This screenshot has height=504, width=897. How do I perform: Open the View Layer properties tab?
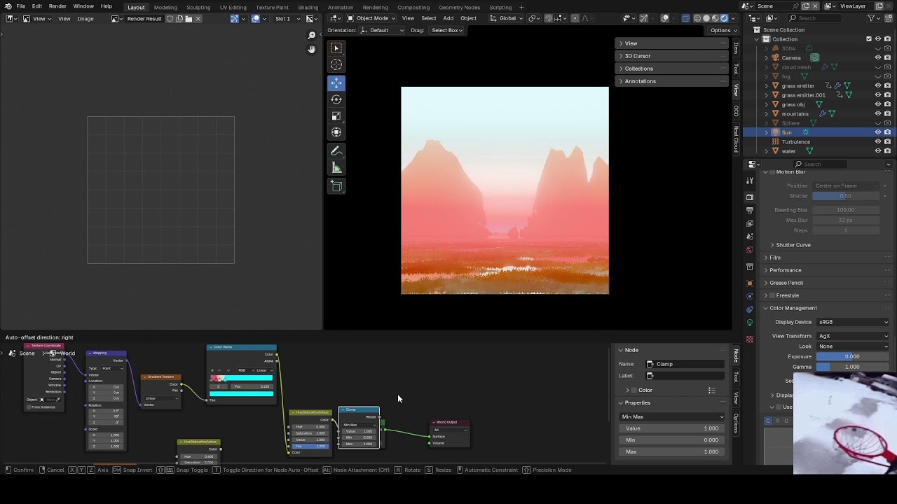(x=750, y=223)
